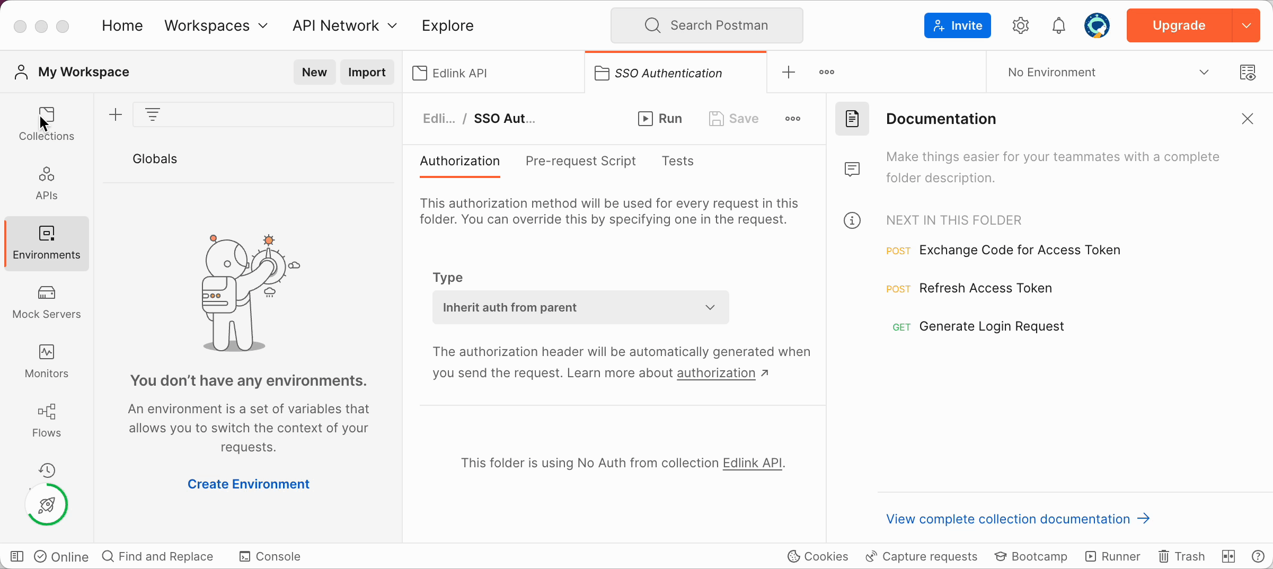This screenshot has width=1273, height=569.
Task: Open the Inherit auth from parent dropdown
Action: pos(580,307)
